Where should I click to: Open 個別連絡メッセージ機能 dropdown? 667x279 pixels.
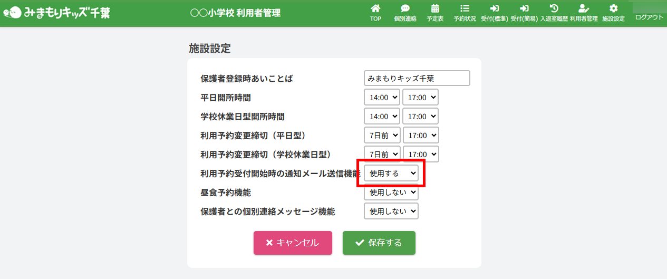pyautogui.click(x=391, y=211)
